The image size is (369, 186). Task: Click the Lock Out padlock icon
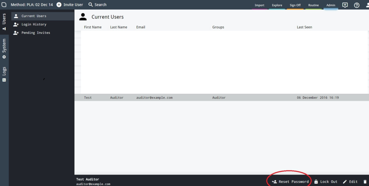pos(316,182)
